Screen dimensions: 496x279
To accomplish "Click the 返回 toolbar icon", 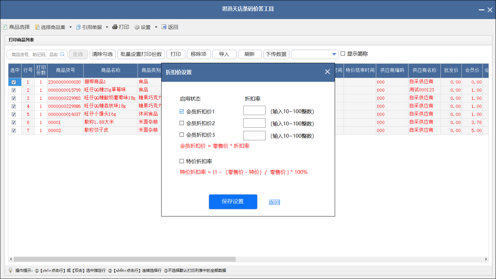I will pos(164,27).
